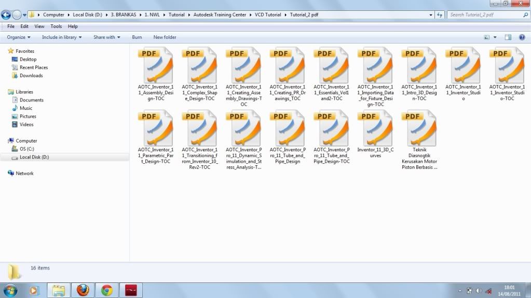Open Google Chrome from the taskbar
Viewport: 531px width, 298px height.
pyautogui.click(x=107, y=290)
